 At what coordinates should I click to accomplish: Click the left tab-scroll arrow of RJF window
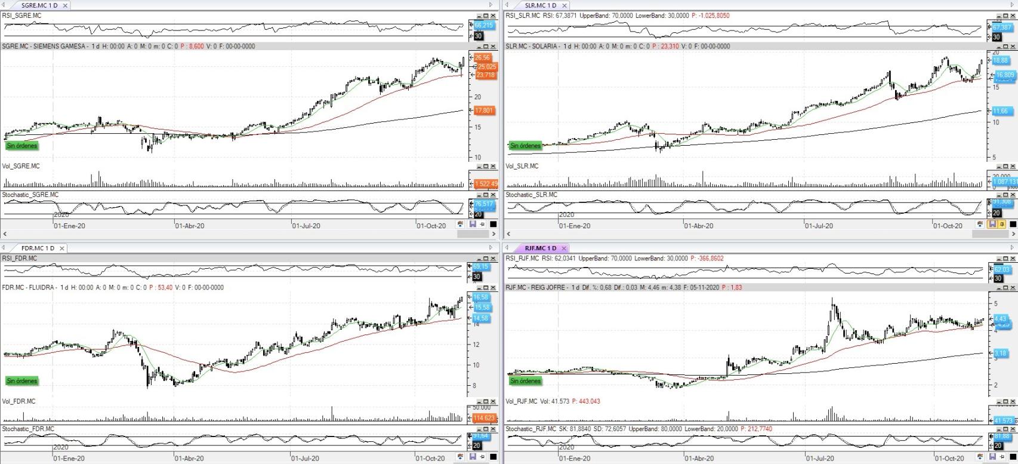pos(507,248)
